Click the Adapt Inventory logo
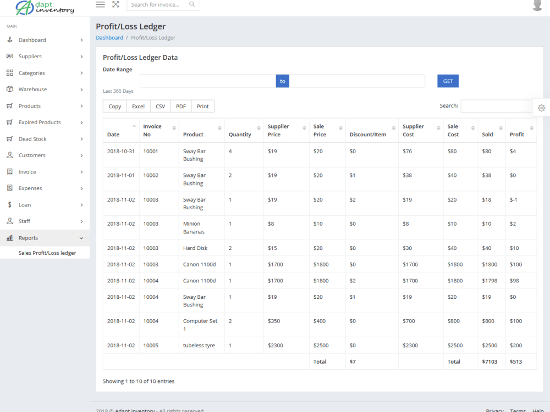The width and height of the screenshot is (550, 412). tap(45, 8)
